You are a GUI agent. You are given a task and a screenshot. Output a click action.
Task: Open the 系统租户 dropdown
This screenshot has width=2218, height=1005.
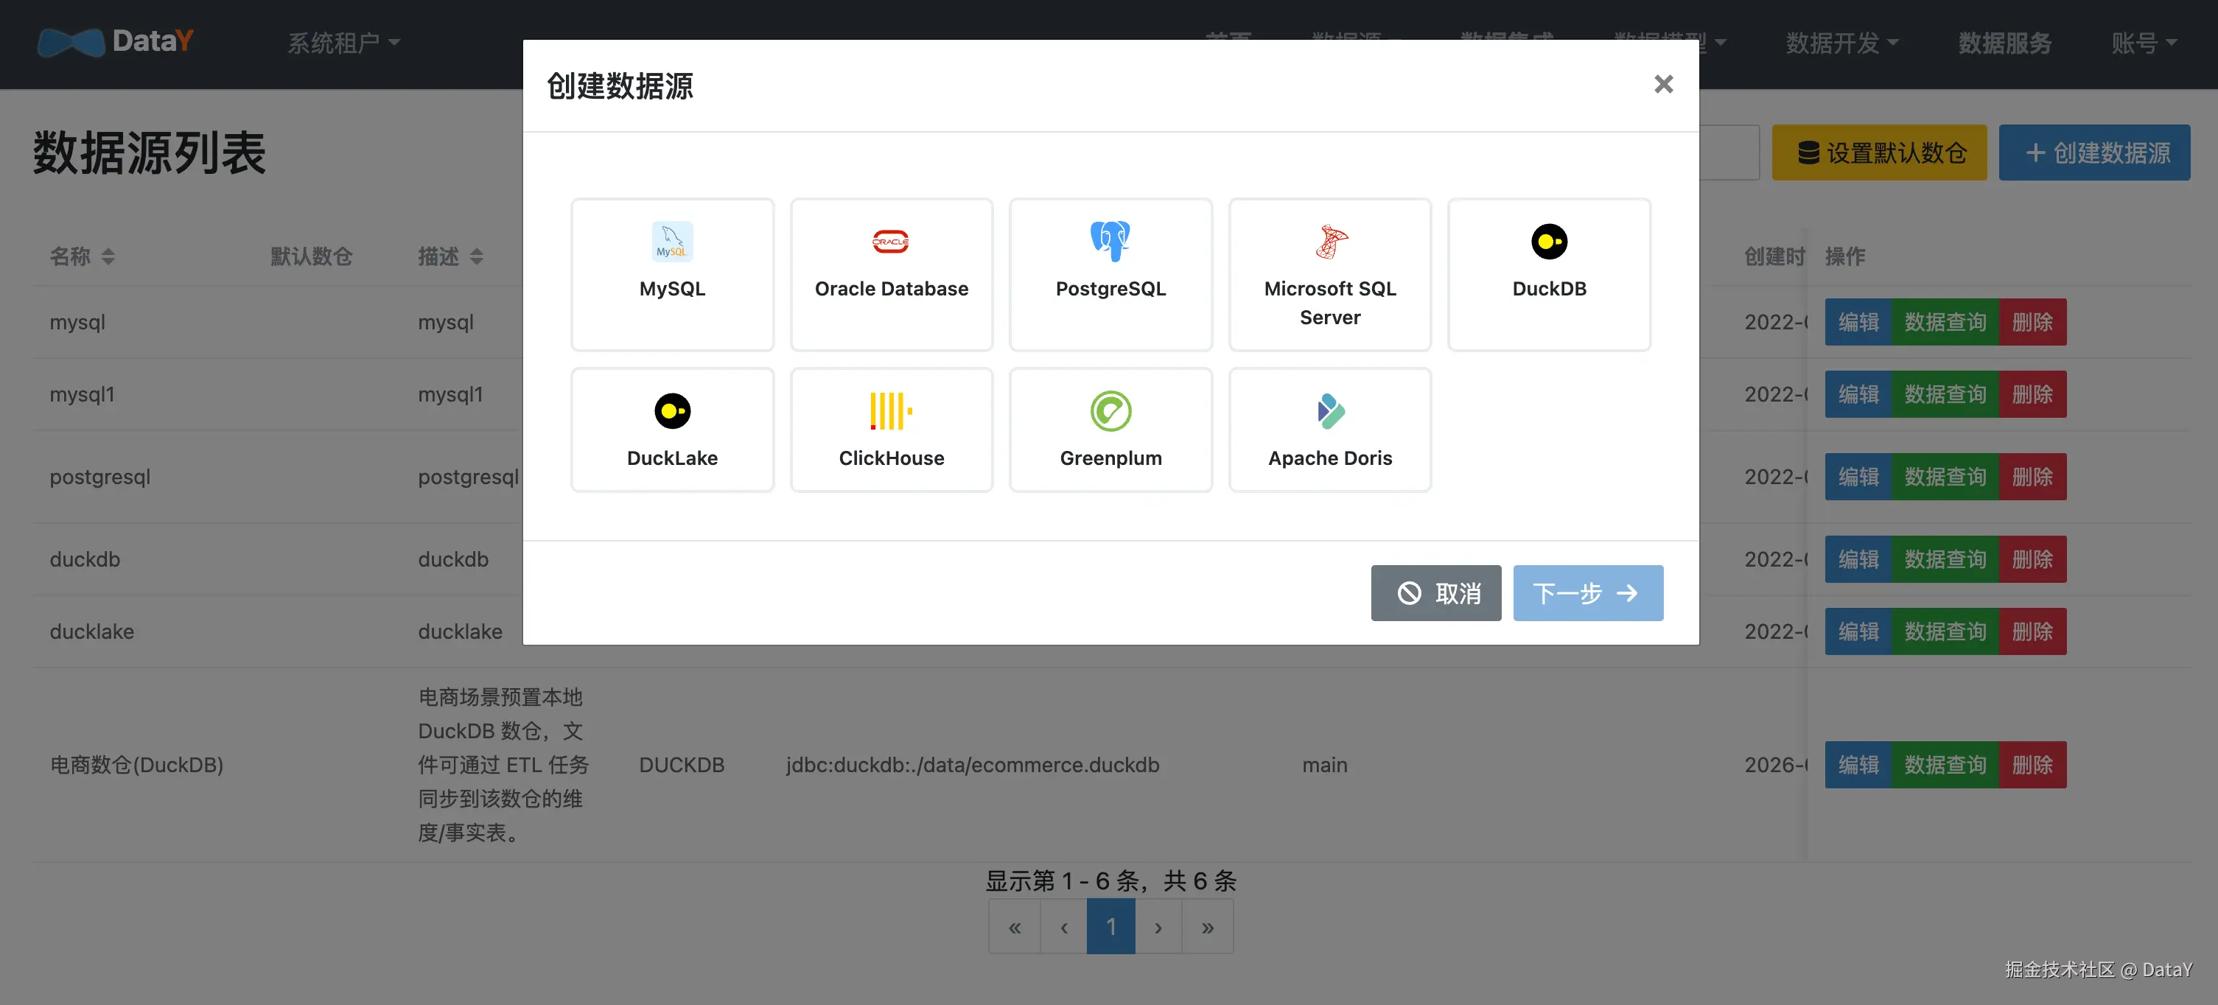point(343,42)
